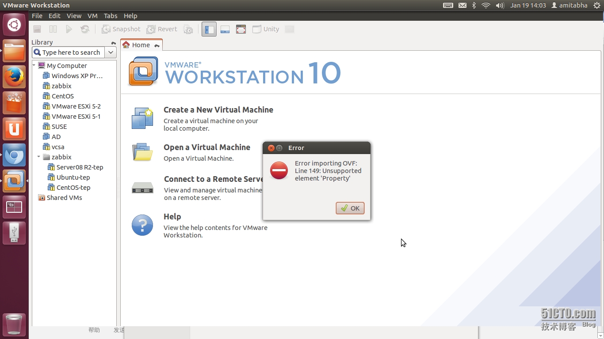The width and height of the screenshot is (604, 339).
Task: Open the VM menu
Action: [x=92, y=15]
